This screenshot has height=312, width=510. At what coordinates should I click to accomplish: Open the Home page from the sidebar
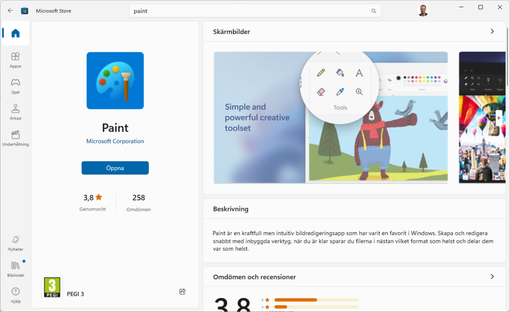[16, 33]
